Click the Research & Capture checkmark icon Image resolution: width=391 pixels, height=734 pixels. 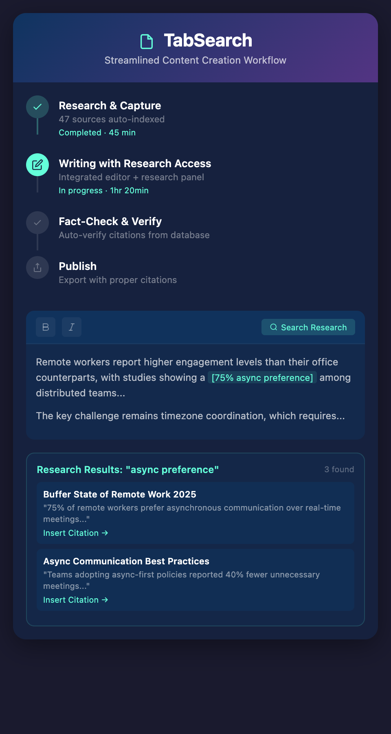37,107
